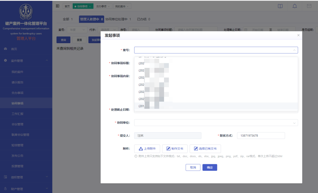Screen dimensions: 318x193
Task: Collapse sidebar using hamburger menu icon
Action: coord(57,6)
